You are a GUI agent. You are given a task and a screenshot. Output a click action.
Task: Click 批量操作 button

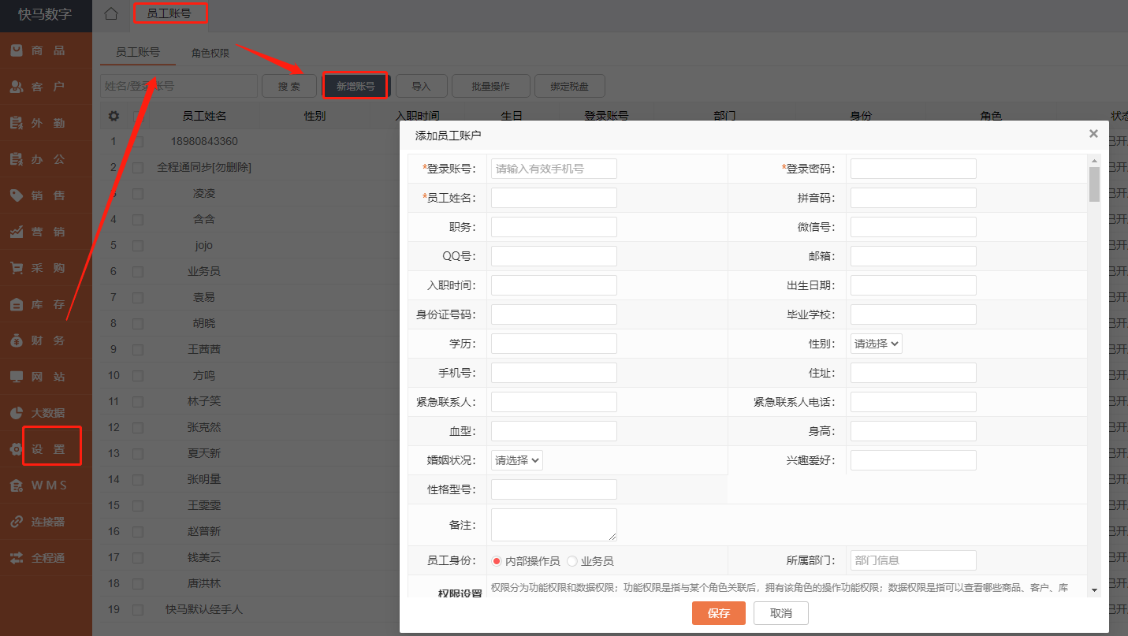[x=490, y=86]
